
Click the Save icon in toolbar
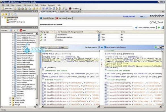pyautogui.click(x=43, y=9)
